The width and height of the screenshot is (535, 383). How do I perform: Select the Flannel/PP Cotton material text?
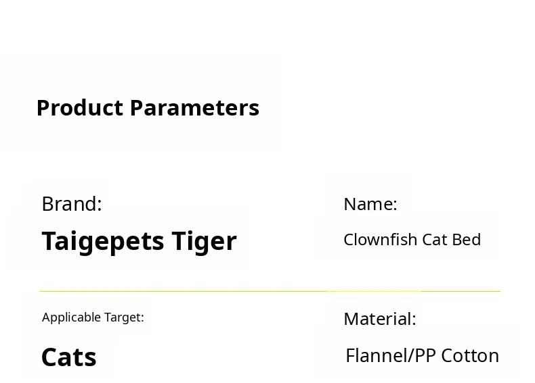[422, 356]
